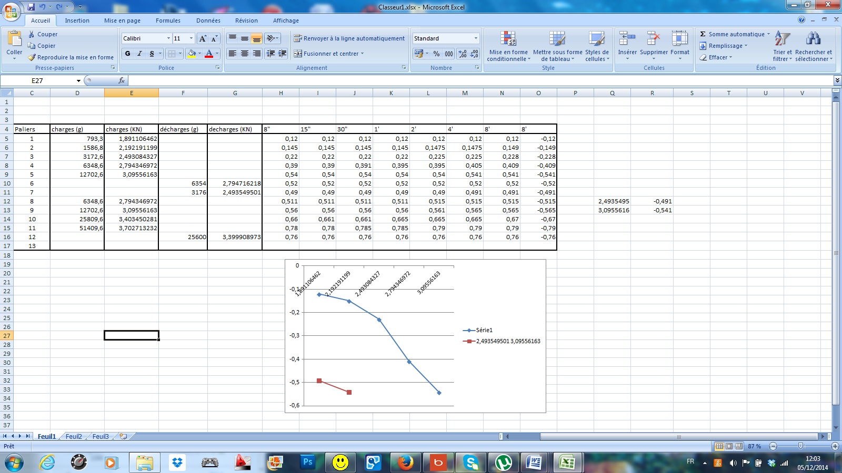This screenshot has height=473, width=842.
Task: Open Styles de cellules gallery
Action: pos(597,46)
